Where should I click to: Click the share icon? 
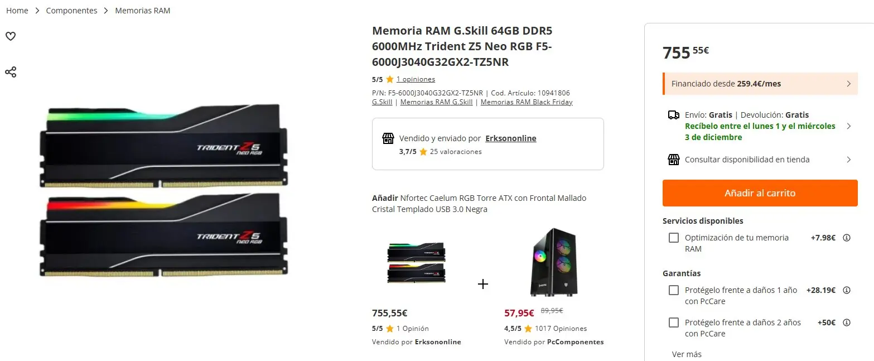[11, 72]
